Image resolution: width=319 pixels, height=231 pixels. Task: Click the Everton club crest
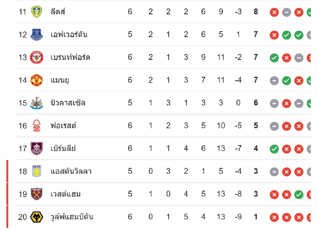tap(36, 34)
